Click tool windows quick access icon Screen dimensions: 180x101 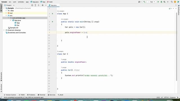pos(1,97)
